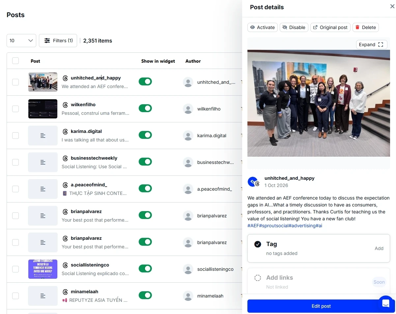This screenshot has height=314, width=396.
Task: Click the Threads icon beside sociallisteningco
Action: tap(65, 265)
